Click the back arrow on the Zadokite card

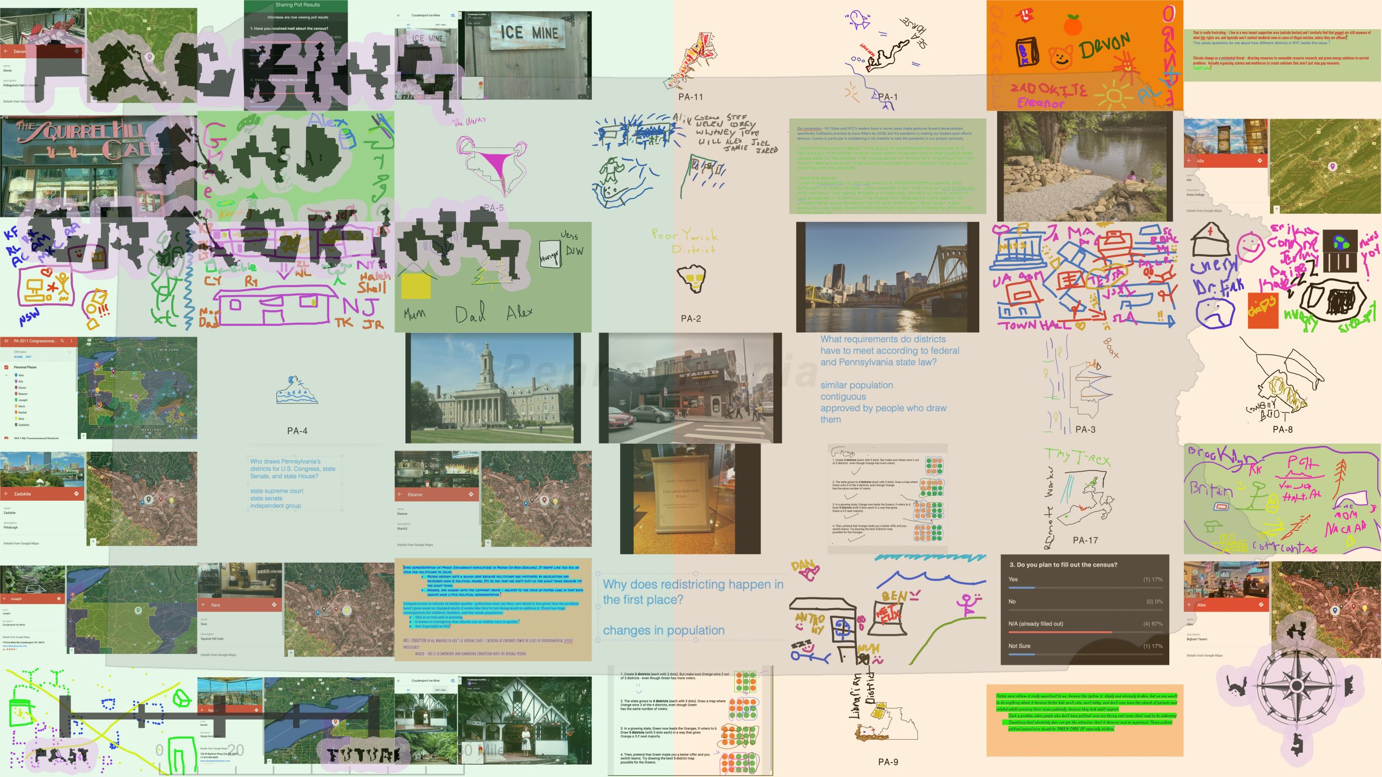click(6, 494)
